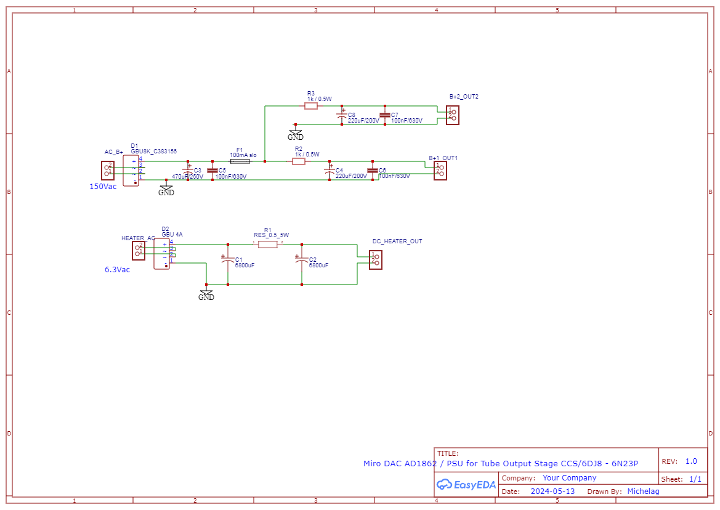The height and width of the screenshot is (510, 720).
Task: Click the C8 220uF/200V capacitor symbol
Action: pos(342,115)
